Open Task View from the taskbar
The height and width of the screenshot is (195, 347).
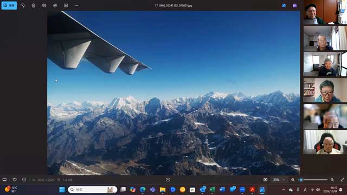(x=123, y=190)
